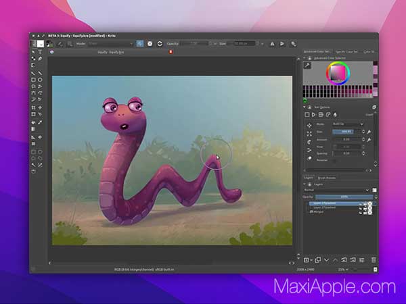406x304 pixels.
Task: Toggle eraser mode in toolbar
Action: pos(140,44)
